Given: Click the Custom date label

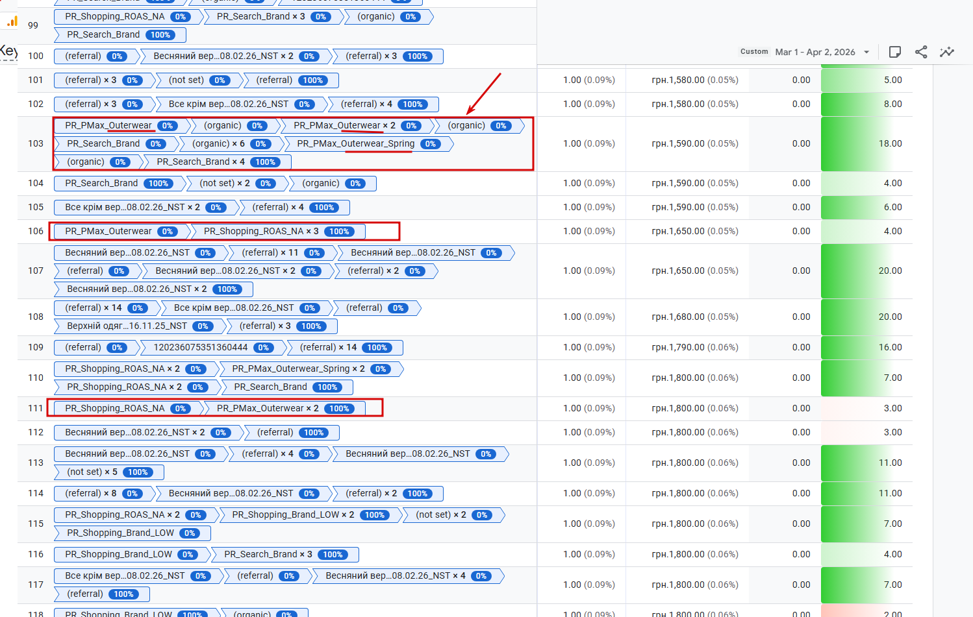Looking at the screenshot, I should (754, 51).
